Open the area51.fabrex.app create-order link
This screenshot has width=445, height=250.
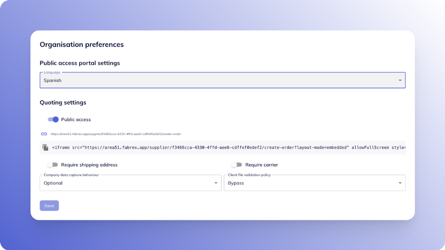click(x=116, y=134)
